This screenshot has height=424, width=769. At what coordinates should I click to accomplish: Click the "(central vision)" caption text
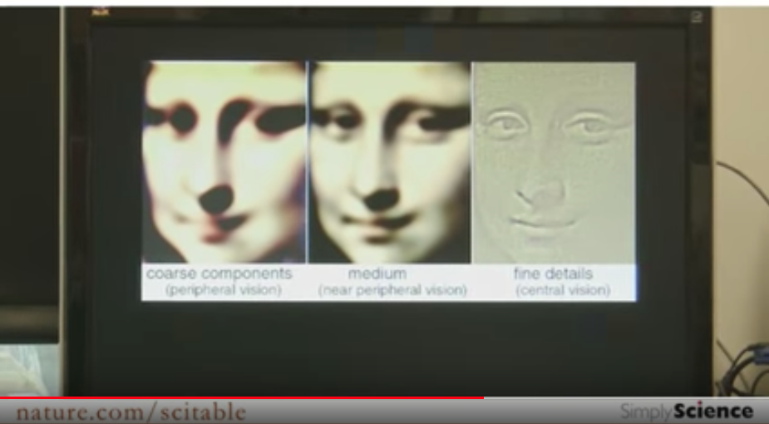click(x=563, y=290)
